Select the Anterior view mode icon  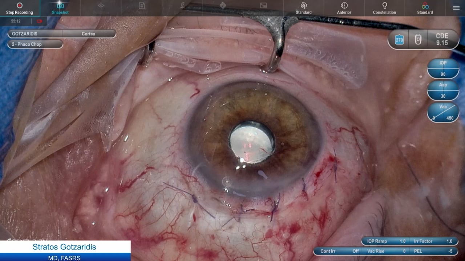click(x=344, y=8)
